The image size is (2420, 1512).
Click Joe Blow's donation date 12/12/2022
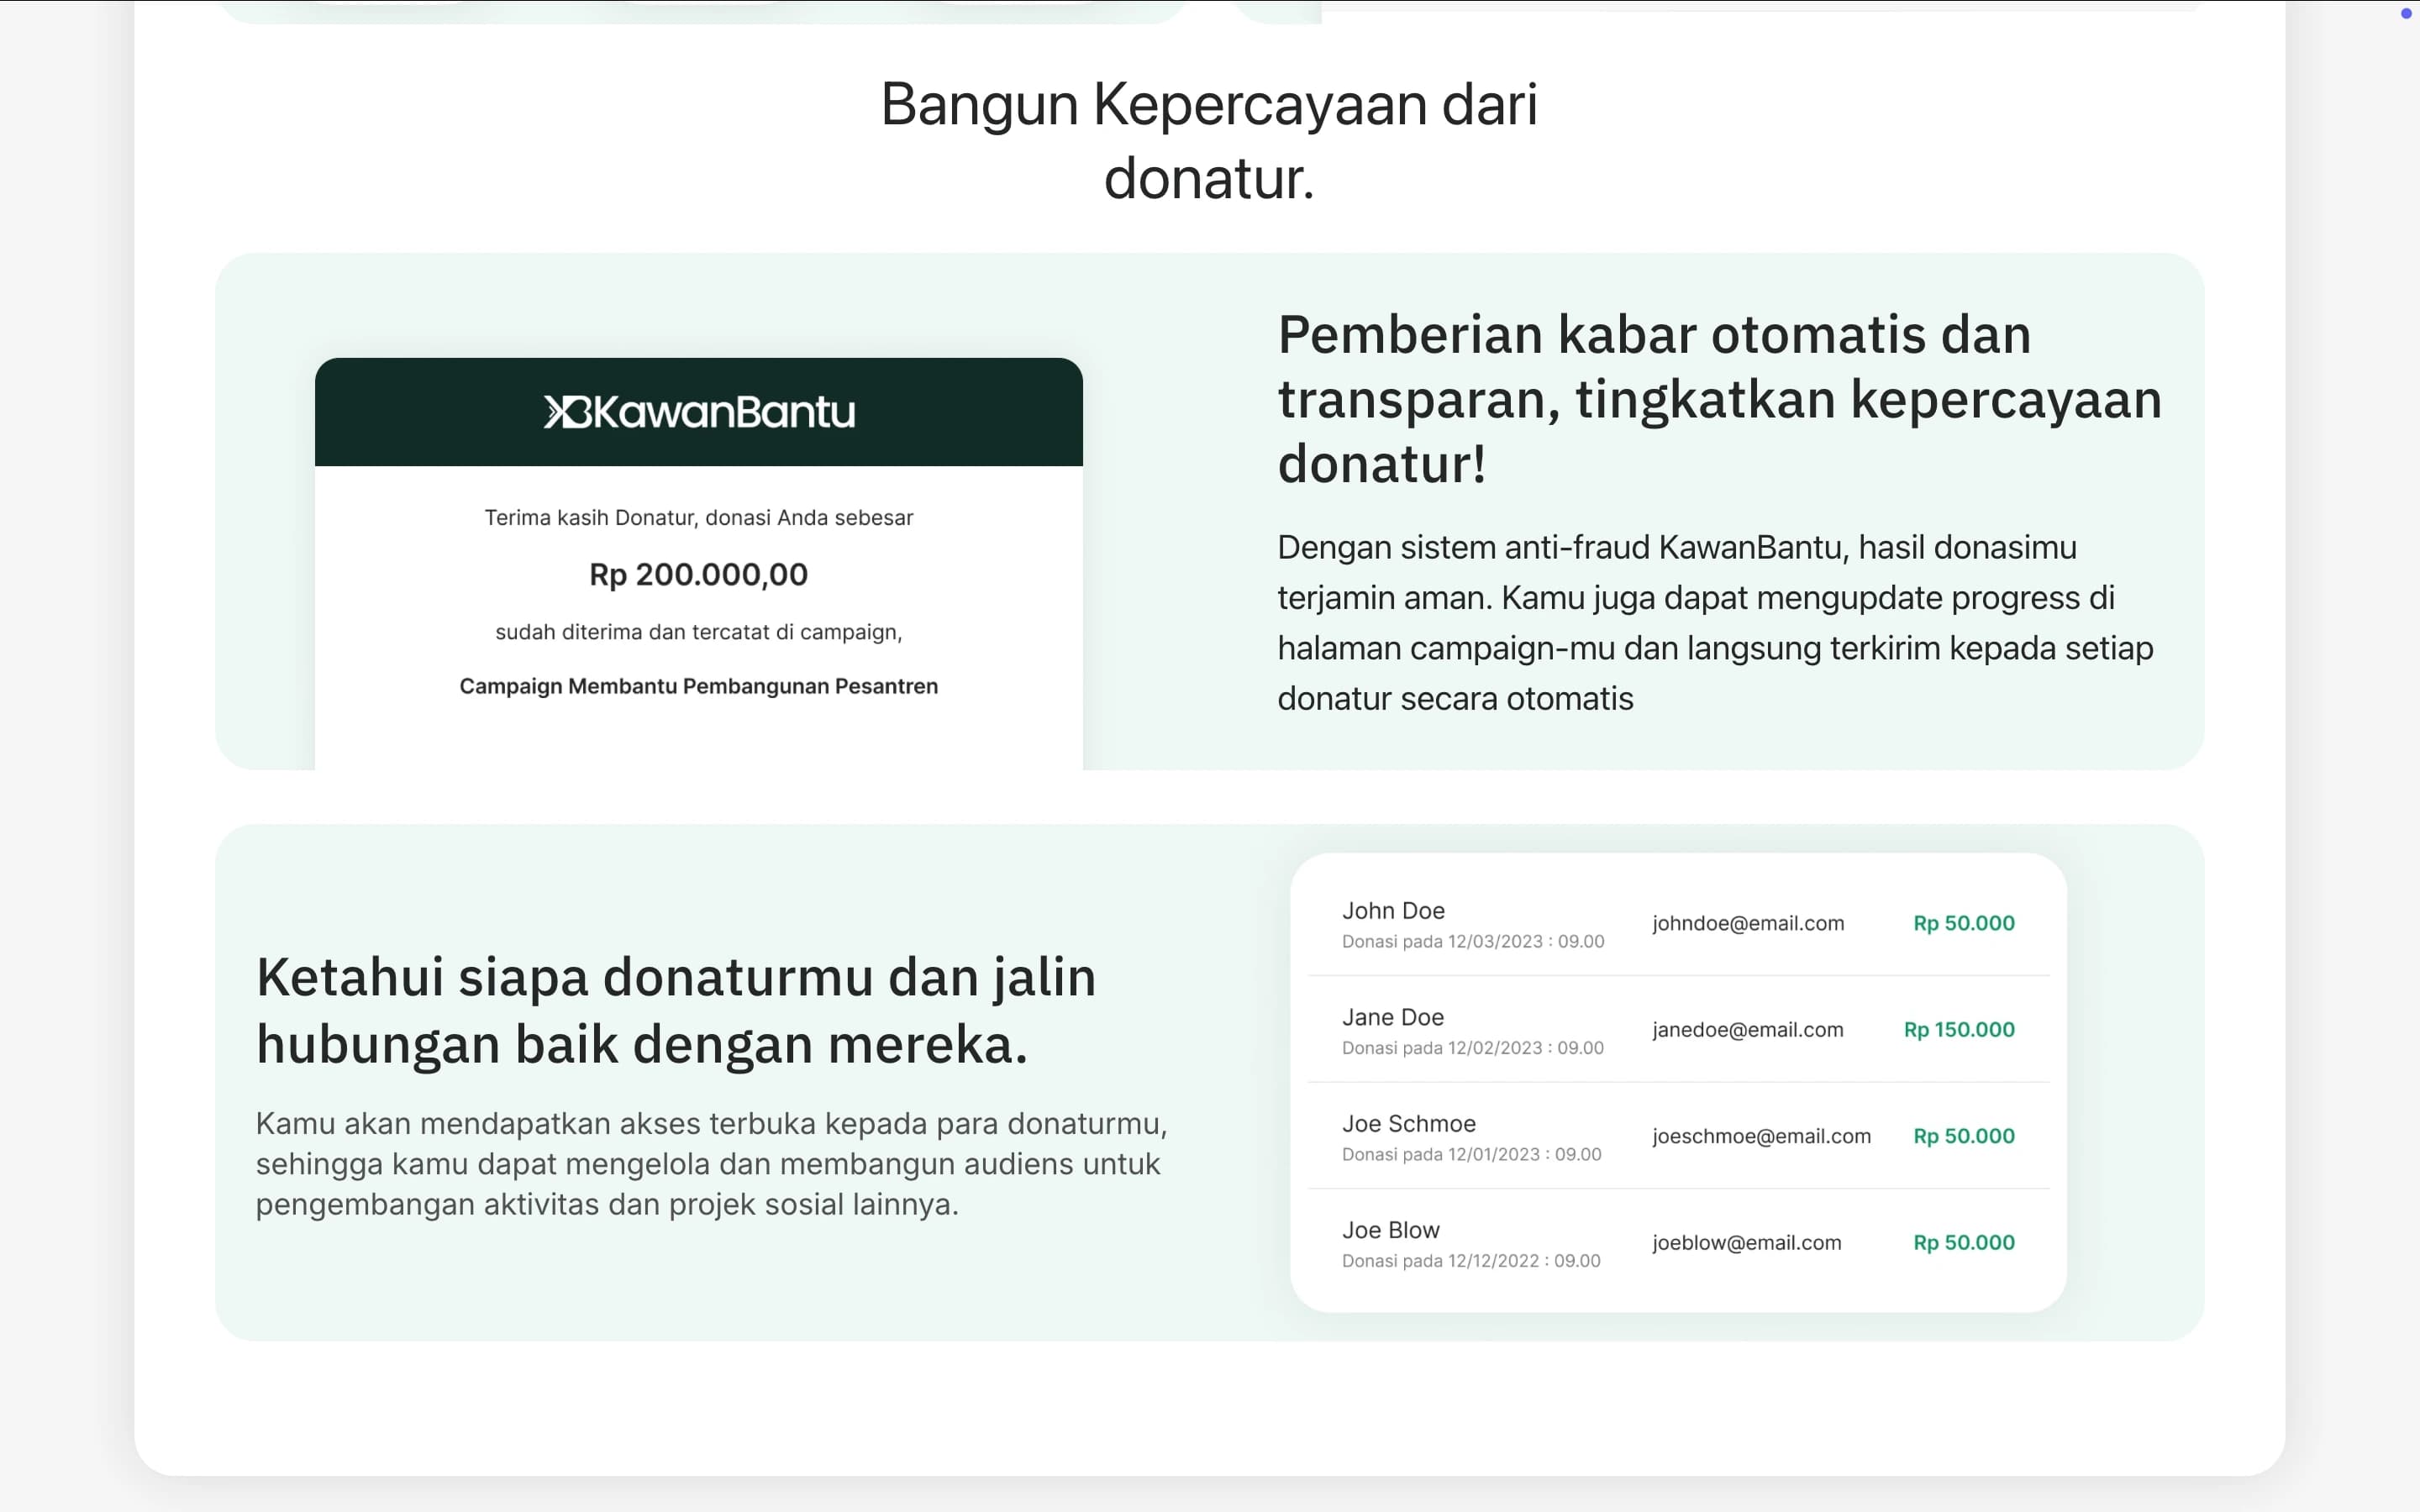tap(1471, 1261)
